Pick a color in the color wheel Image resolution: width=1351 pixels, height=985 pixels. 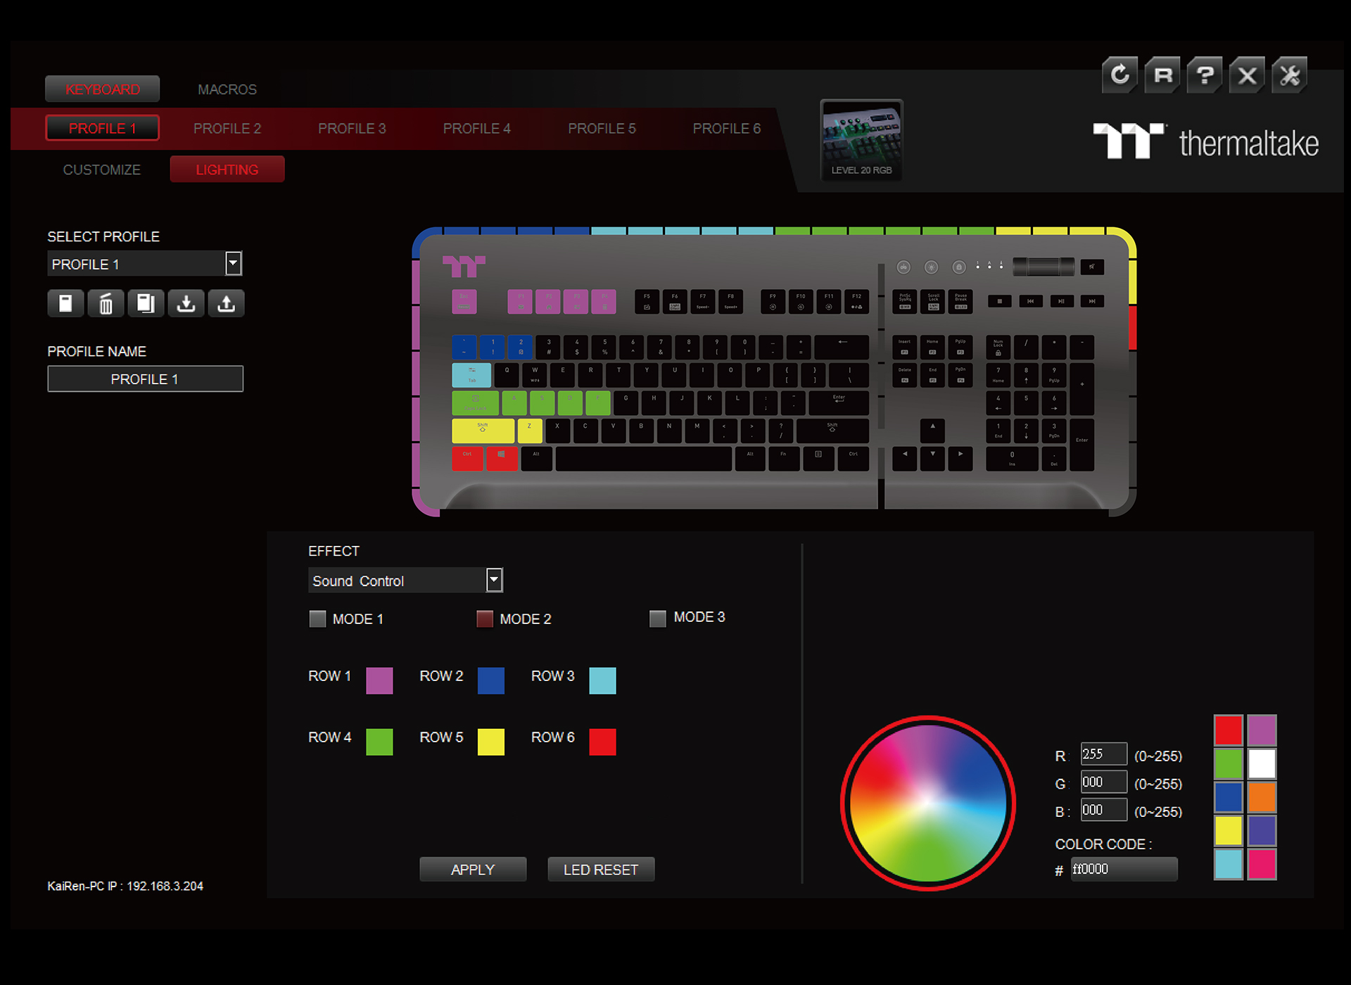pos(928,803)
